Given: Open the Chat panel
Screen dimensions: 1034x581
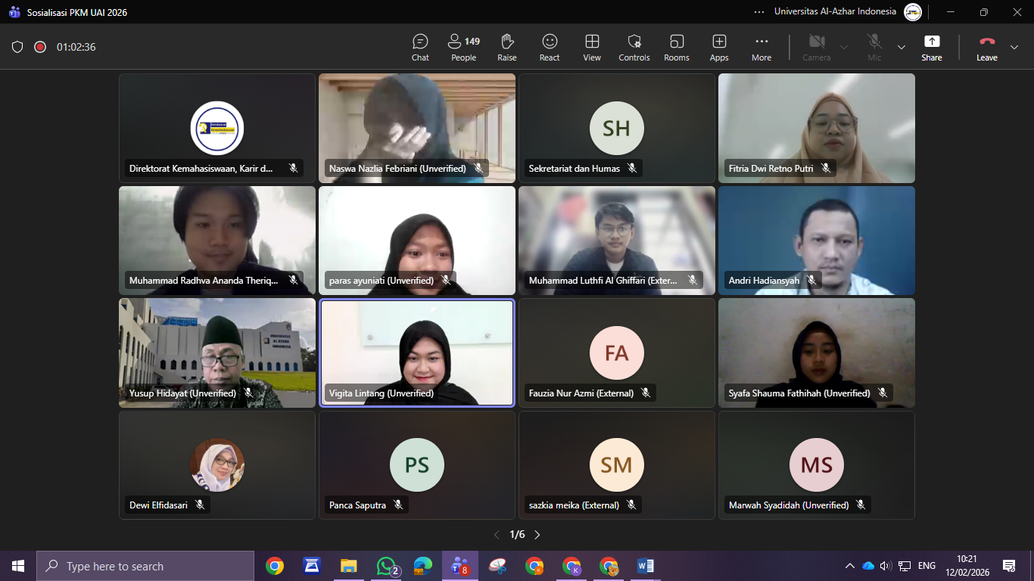Looking at the screenshot, I should 420,47.
